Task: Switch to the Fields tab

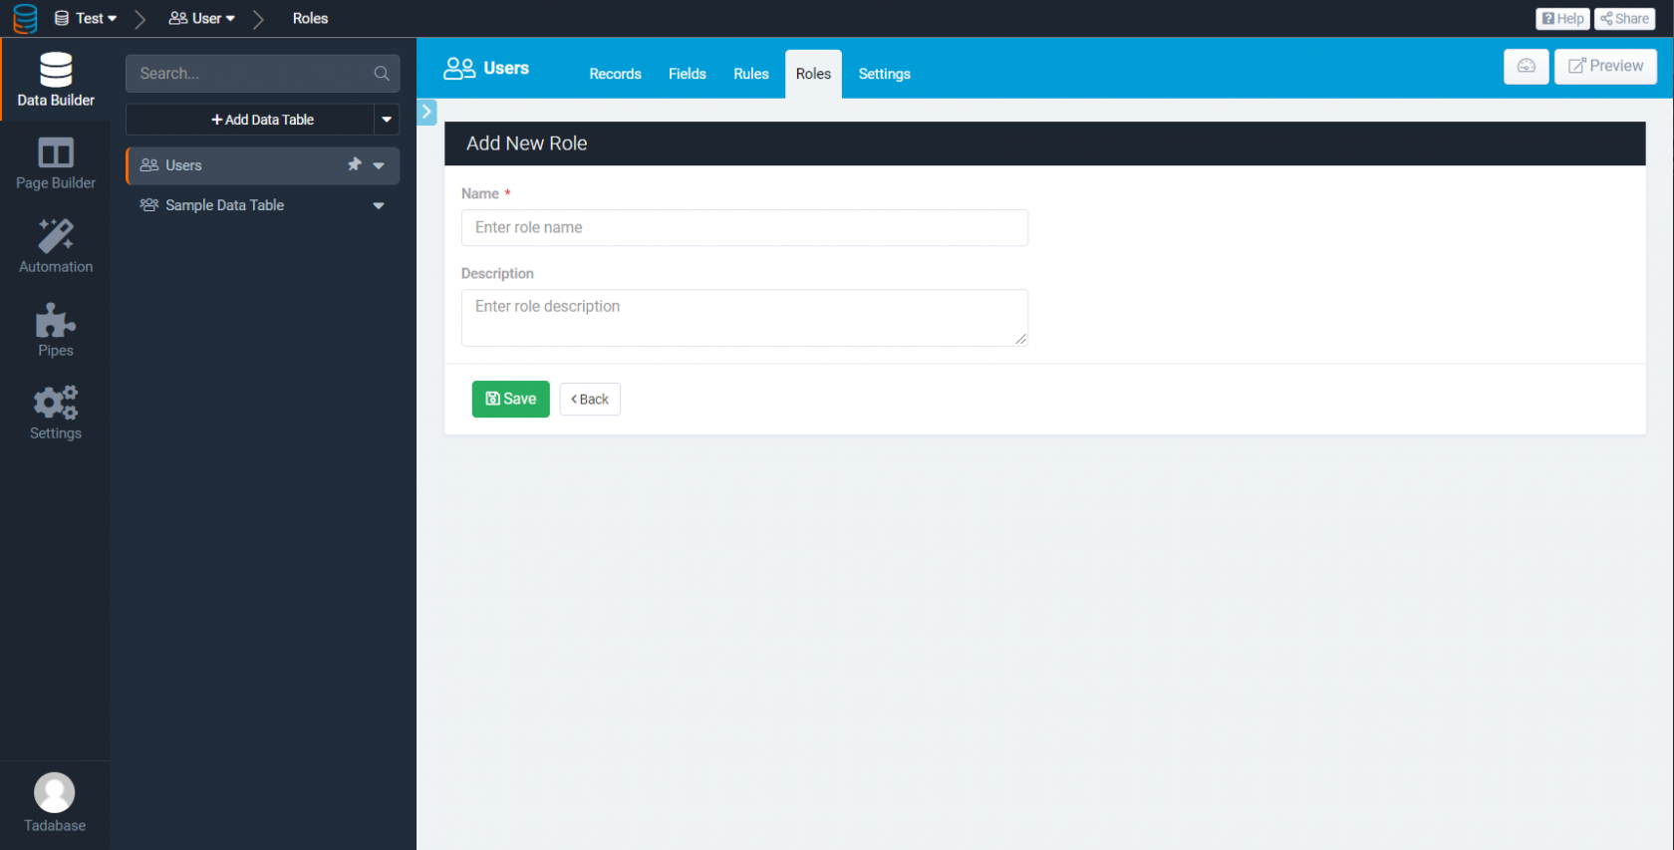Action: 687,74
